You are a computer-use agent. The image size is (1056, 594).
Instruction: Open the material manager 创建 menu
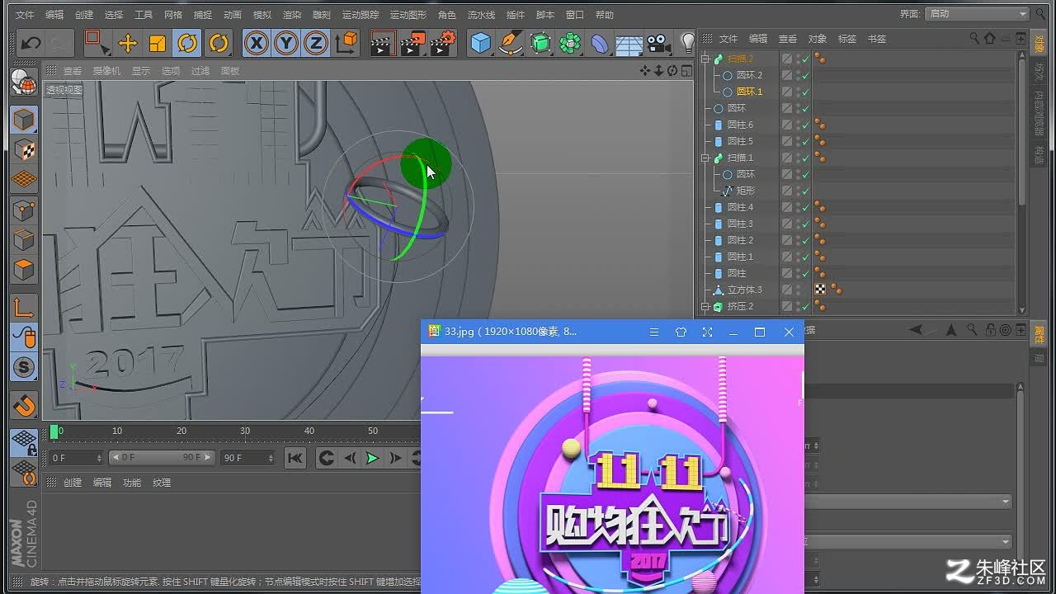(x=73, y=483)
